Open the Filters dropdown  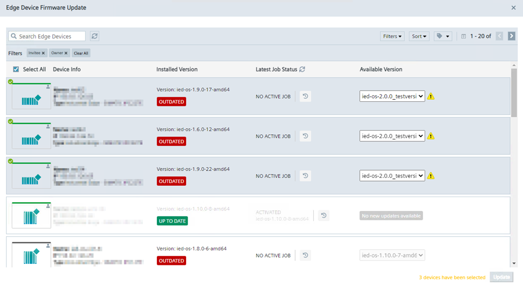pos(392,36)
